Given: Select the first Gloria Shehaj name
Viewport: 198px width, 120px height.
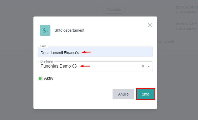Looking at the screenshot, I should 186,12.
